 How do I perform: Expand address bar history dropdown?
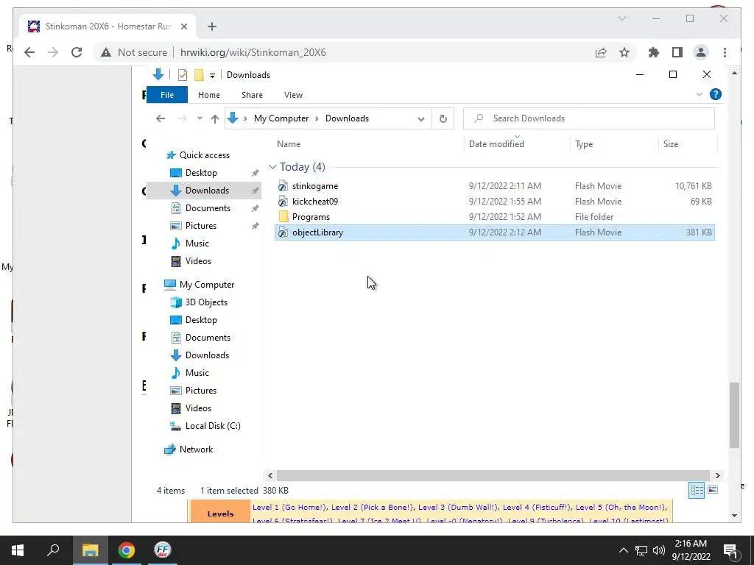(420, 118)
